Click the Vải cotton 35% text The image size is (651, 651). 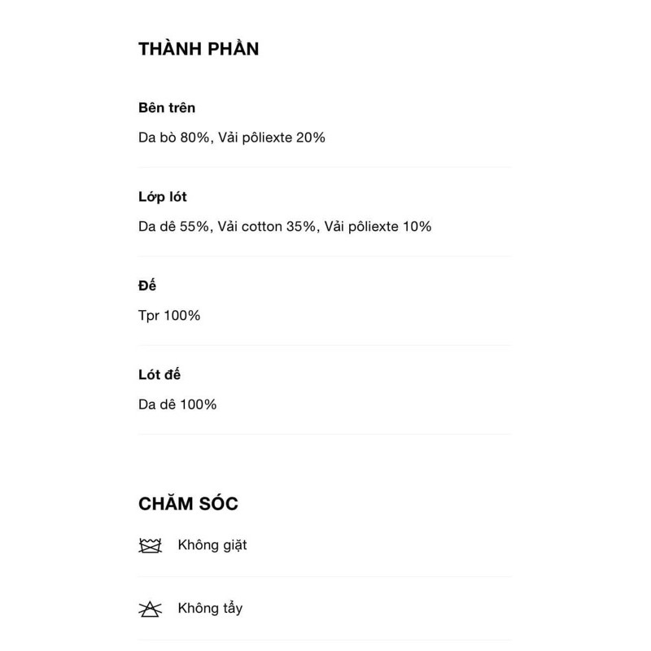267,226
